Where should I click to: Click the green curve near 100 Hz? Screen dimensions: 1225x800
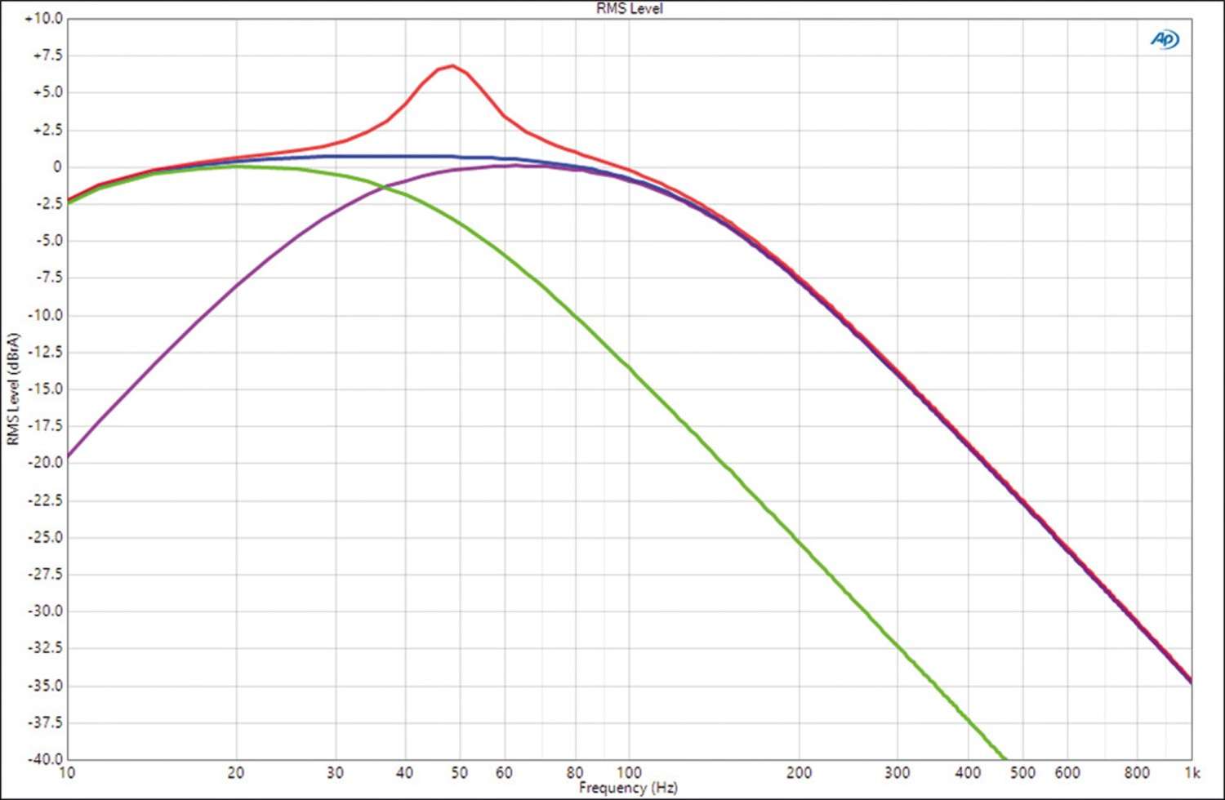[x=629, y=368]
